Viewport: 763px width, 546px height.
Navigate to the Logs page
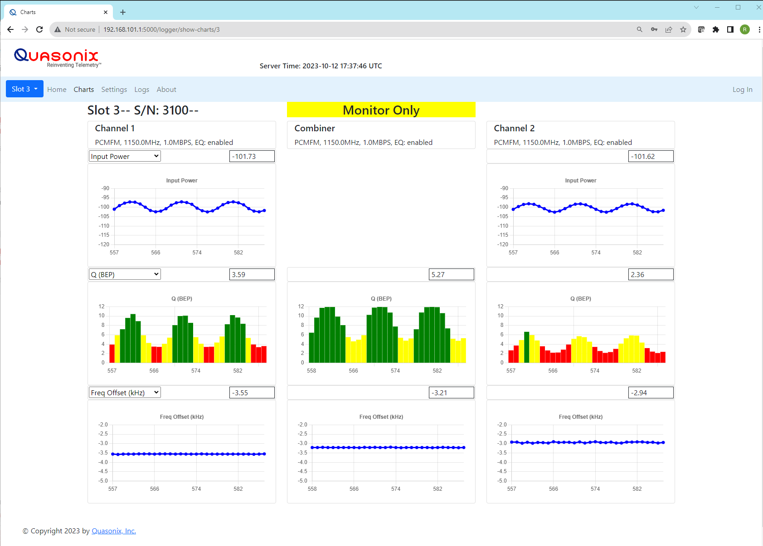(x=141, y=89)
